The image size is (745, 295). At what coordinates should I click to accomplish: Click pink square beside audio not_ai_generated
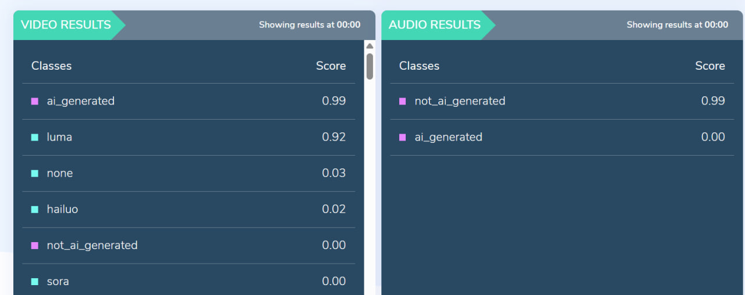(403, 101)
